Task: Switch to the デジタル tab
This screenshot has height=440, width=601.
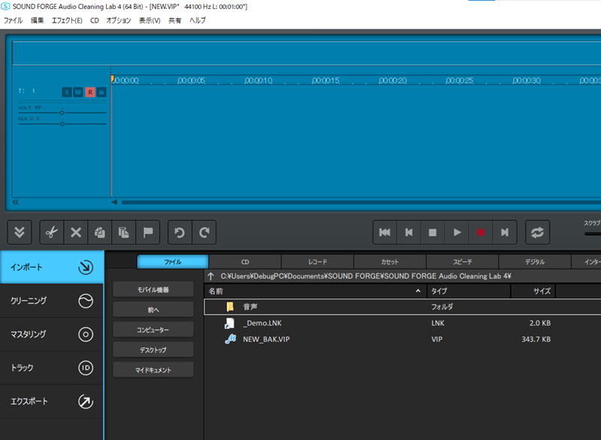Action: 535,262
